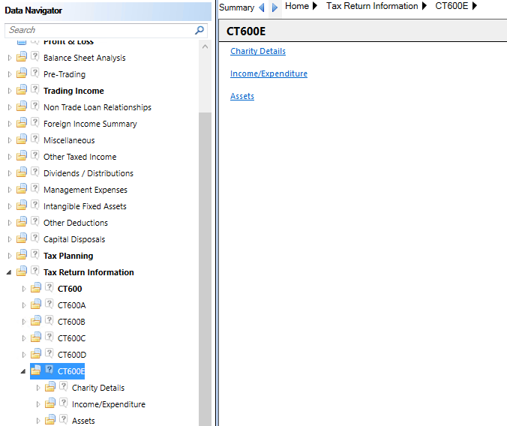Select Tax Planning in the tree
Viewport: 507px width, 426px height.
pos(68,256)
